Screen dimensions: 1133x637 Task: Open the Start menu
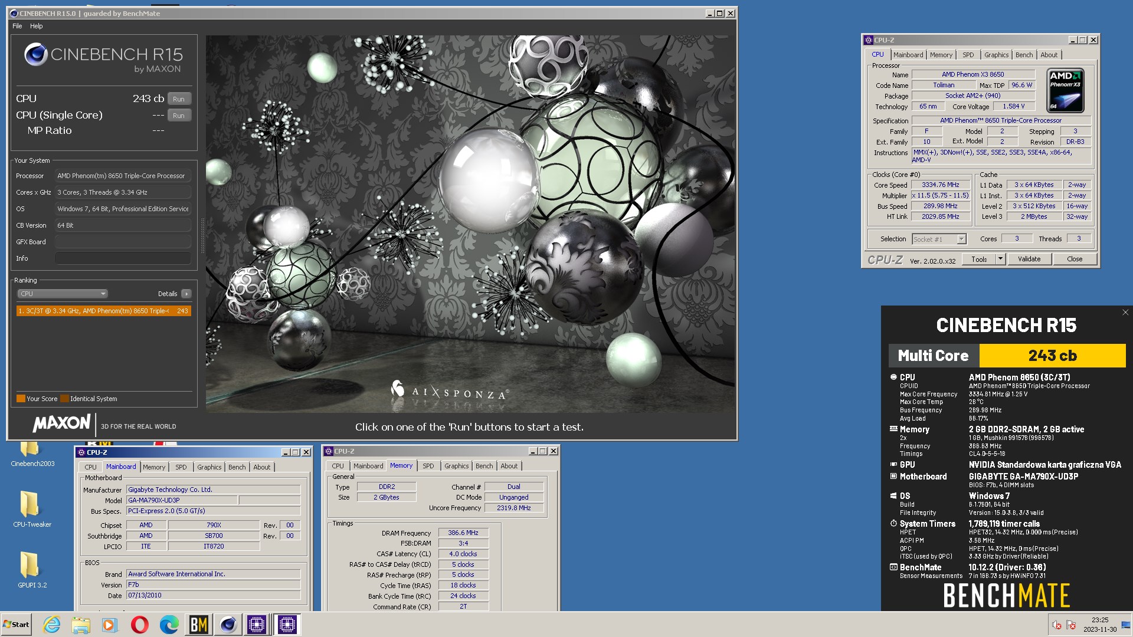click(16, 625)
